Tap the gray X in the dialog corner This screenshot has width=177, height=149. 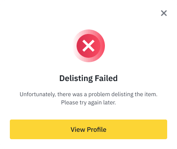164,13
